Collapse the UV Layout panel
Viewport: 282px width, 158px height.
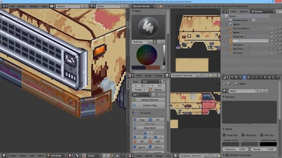[133, 113]
